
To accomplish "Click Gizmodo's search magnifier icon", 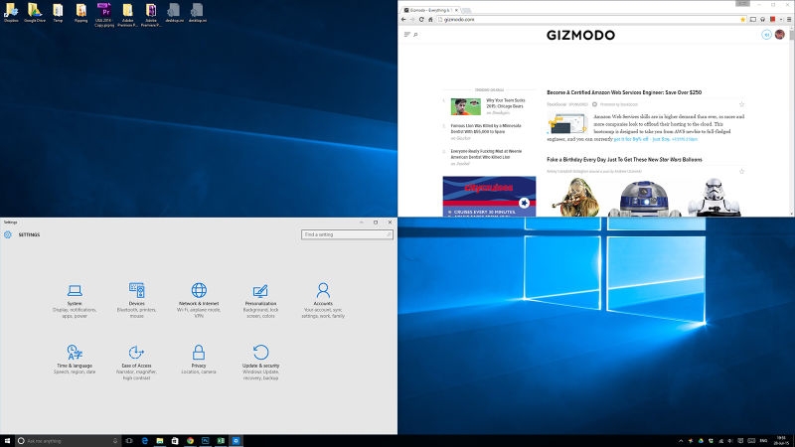I will pos(415,35).
